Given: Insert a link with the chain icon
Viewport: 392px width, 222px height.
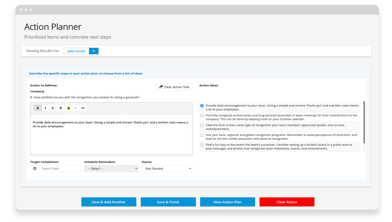Looking at the screenshot, I should pyautogui.click(x=83, y=108).
